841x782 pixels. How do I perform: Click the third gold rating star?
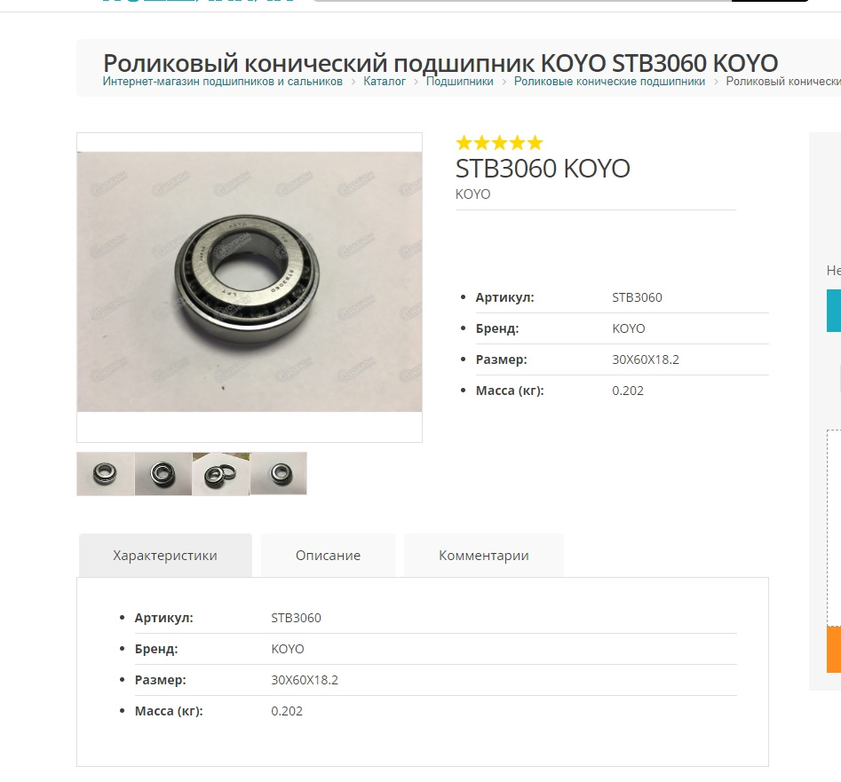(x=499, y=143)
